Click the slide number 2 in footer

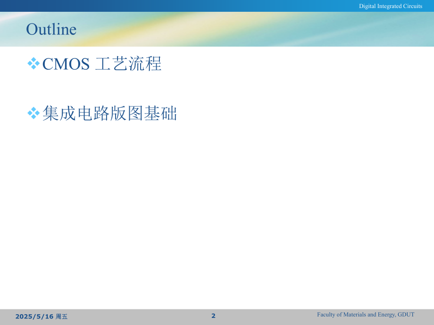click(x=213, y=316)
